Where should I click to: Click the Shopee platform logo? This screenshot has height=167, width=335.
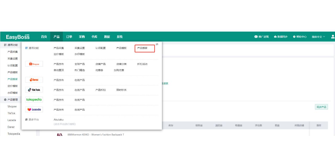click(34, 64)
